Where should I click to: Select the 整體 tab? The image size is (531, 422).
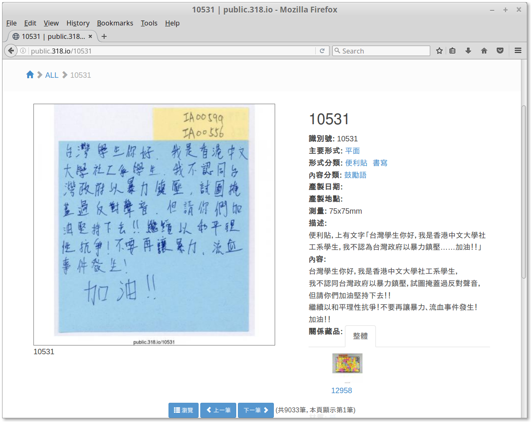pyautogui.click(x=360, y=336)
